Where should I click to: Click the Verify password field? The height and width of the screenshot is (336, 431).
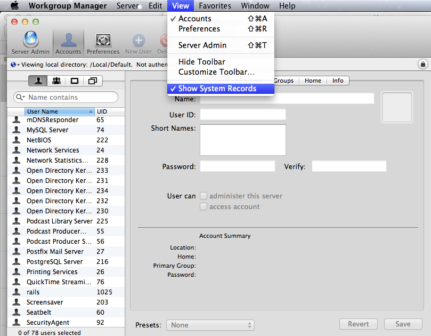pos(349,166)
